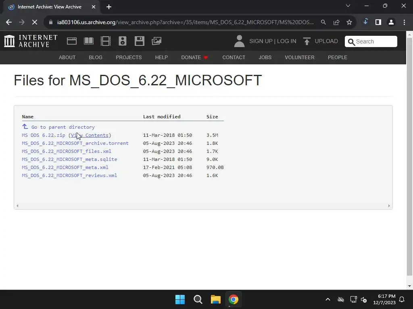Open MS_DOS_6.22_MICROSOFT_reviews.xml link
The width and height of the screenshot is (413, 309).
[69, 175]
